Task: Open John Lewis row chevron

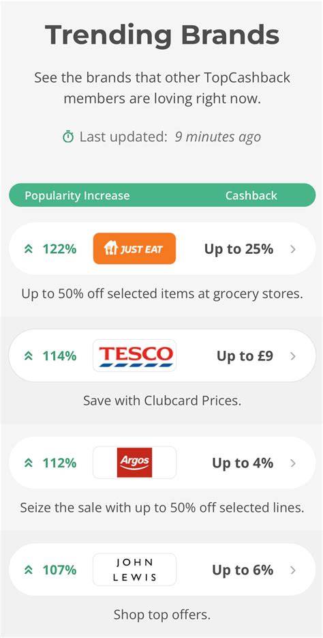Action: (293, 570)
